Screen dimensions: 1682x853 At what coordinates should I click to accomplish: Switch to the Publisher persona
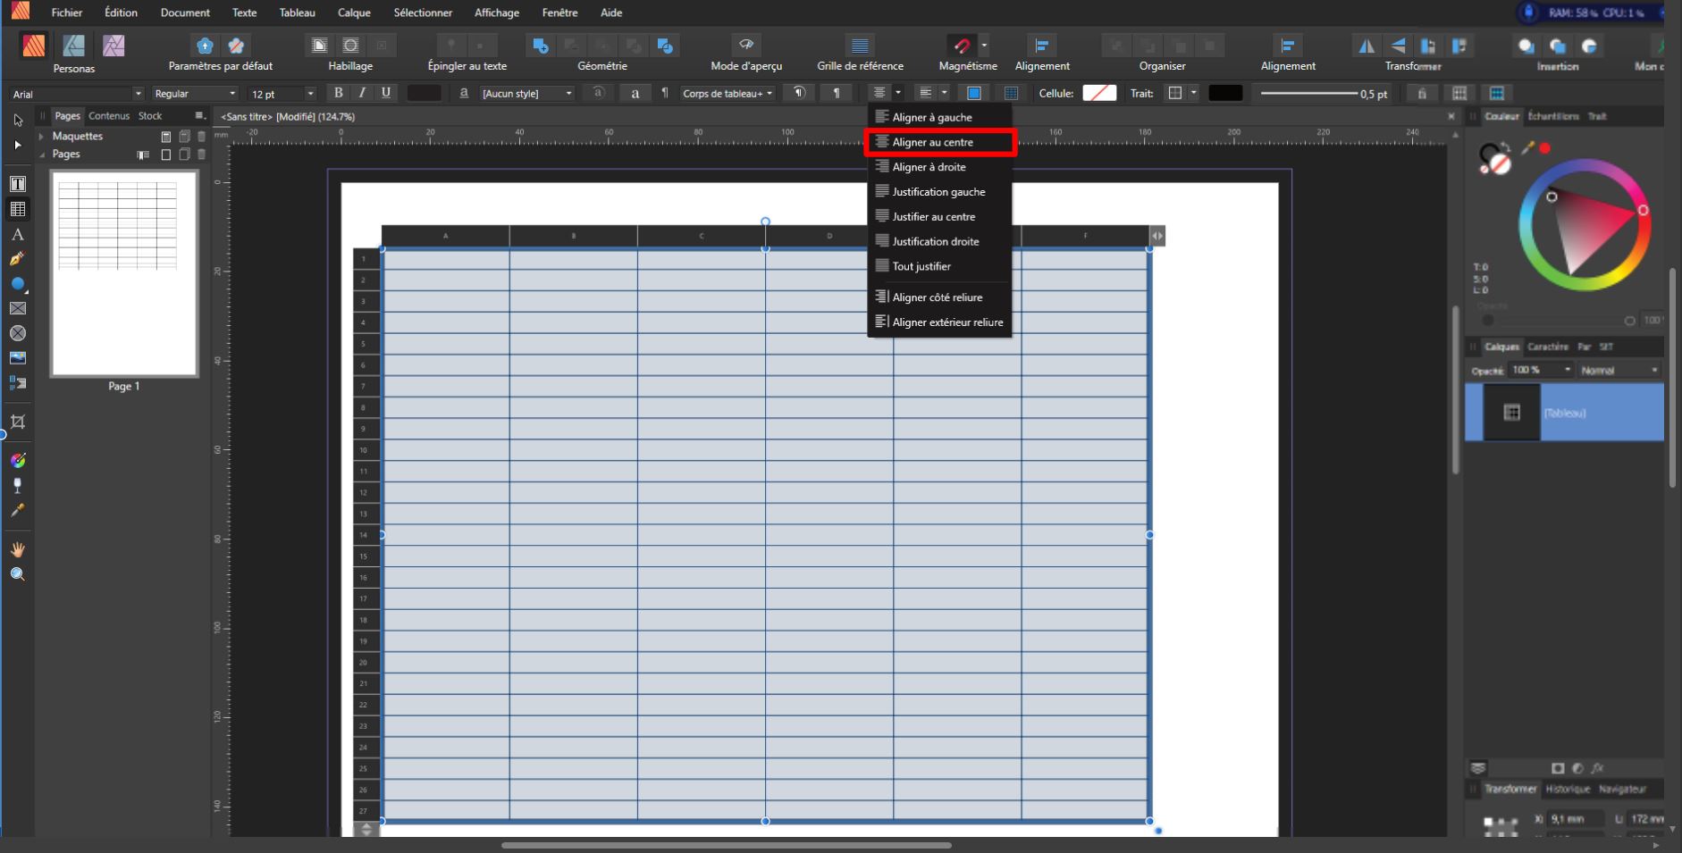[x=34, y=46]
